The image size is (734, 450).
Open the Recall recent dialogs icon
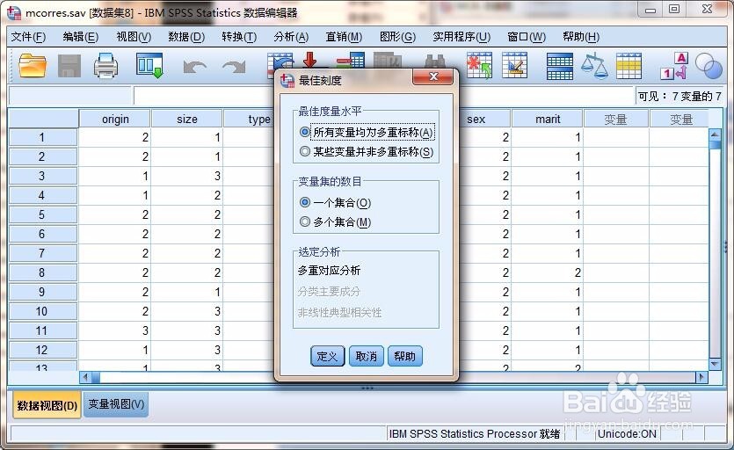149,65
